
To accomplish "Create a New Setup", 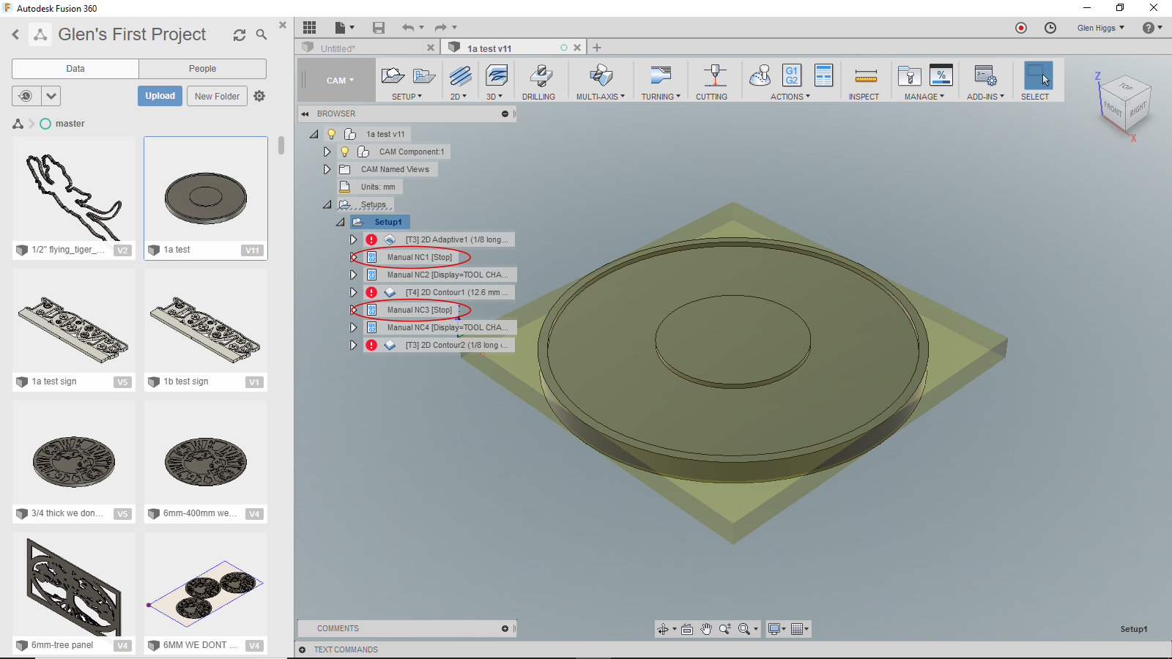I will 393,75.
